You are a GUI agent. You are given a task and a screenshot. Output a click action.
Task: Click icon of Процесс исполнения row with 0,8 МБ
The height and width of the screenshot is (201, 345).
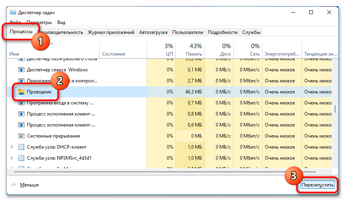pyautogui.click(x=21, y=114)
